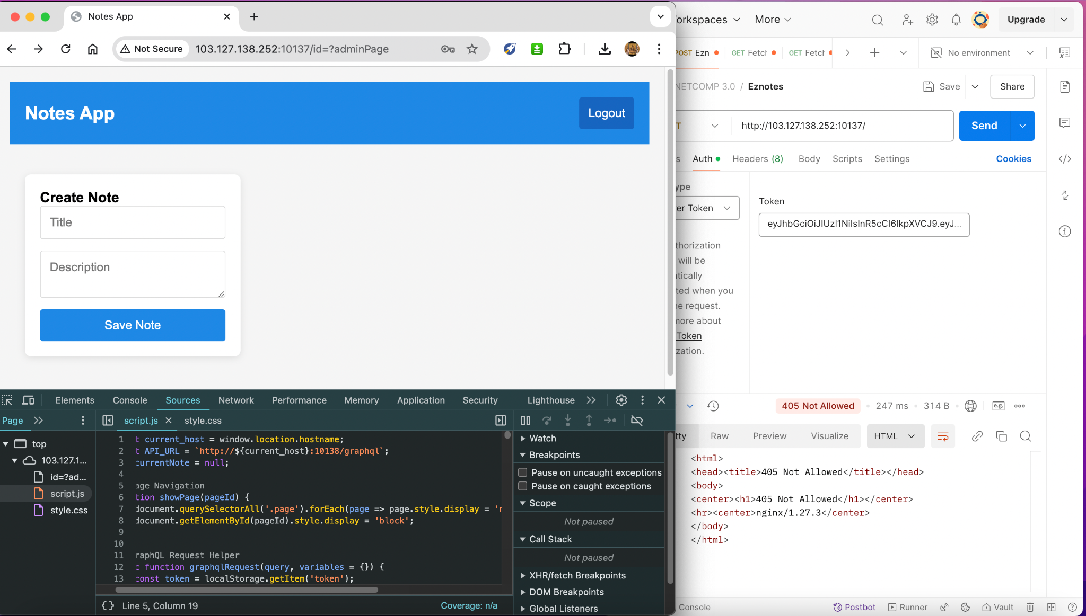1086x616 pixels.
Task: Click the Save Note button
Action: (133, 325)
